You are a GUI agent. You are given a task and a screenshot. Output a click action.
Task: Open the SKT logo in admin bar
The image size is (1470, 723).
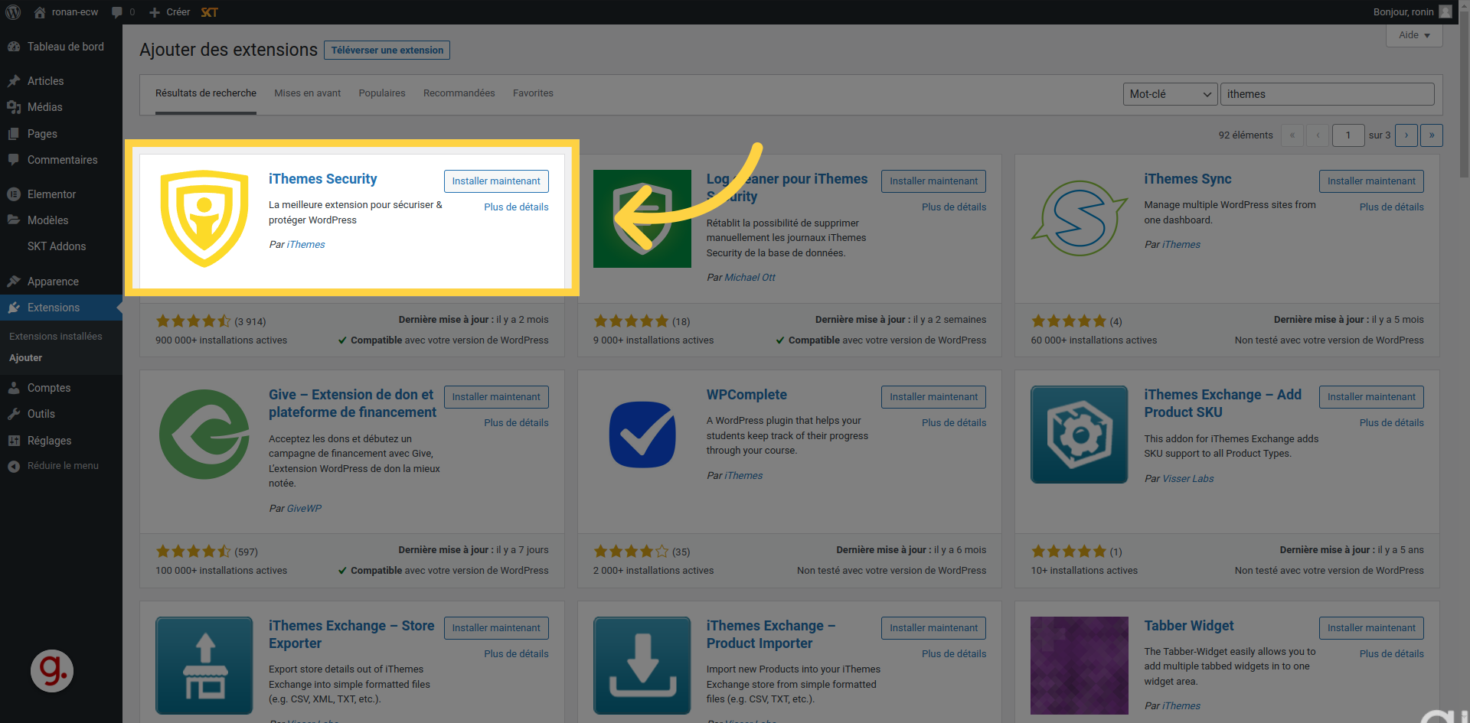(x=210, y=12)
